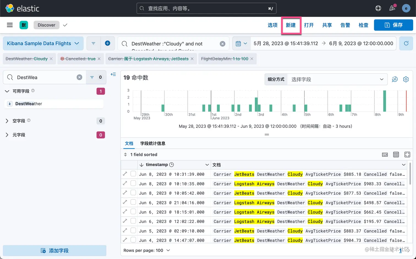The width and height of the screenshot is (416, 259).
Task: Open the help menu lifebuoy icon
Action: point(378,8)
